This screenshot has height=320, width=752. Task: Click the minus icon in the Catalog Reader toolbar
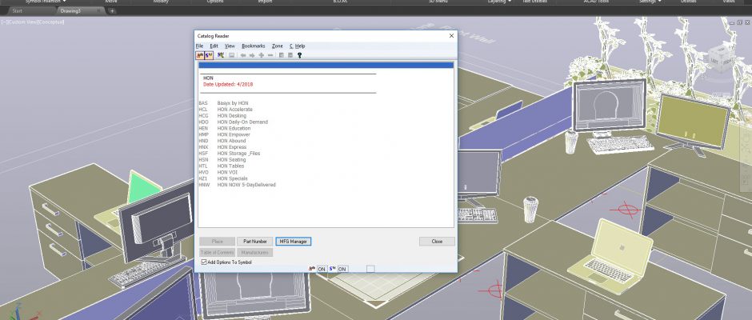point(270,55)
